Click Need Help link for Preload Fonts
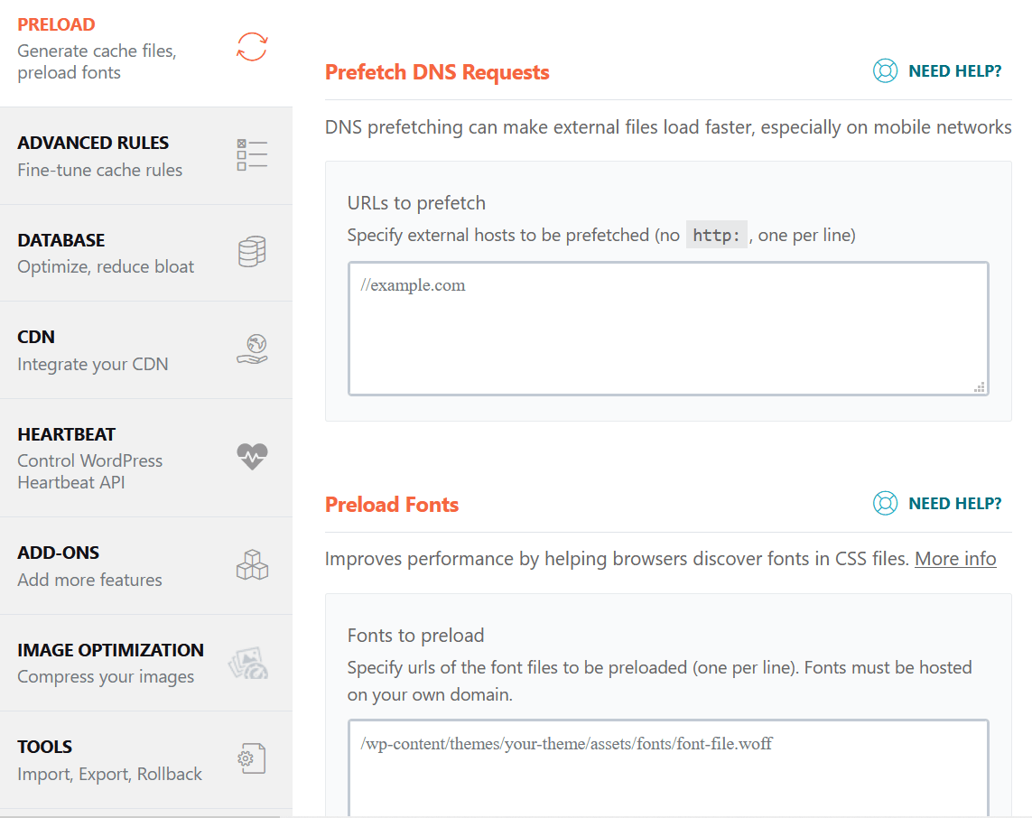 pyautogui.click(x=954, y=504)
